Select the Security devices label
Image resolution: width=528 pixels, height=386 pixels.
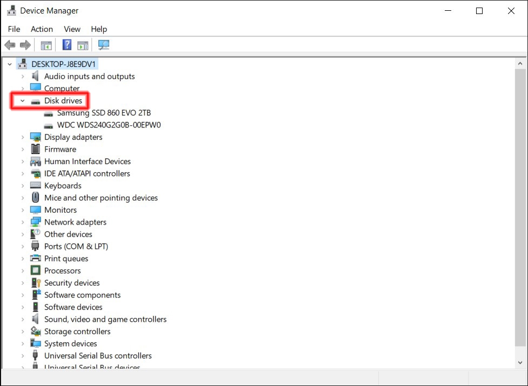point(72,283)
